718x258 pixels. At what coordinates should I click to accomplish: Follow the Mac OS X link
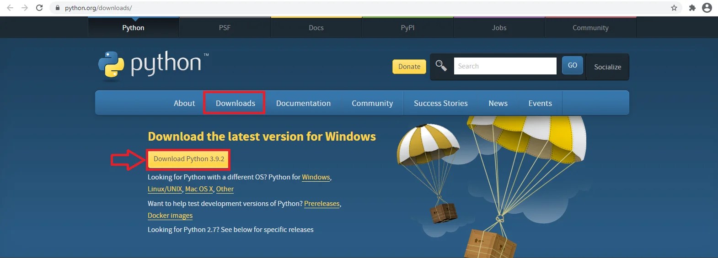pos(199,189)
